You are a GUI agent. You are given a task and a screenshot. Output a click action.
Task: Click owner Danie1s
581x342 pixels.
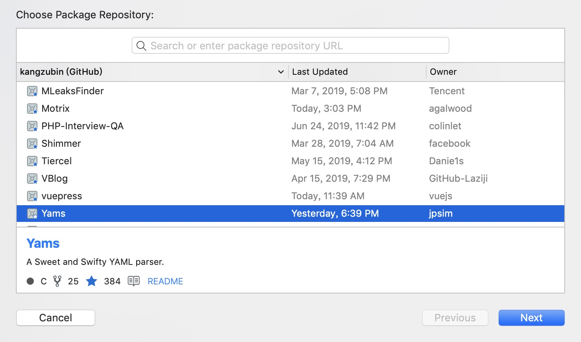(446, 161)
